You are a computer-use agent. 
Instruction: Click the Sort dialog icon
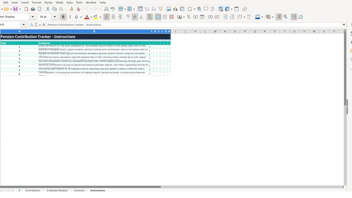[140, 9]
